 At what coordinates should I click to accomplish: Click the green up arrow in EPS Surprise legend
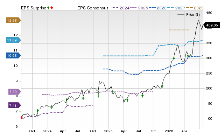click(48, 8)
